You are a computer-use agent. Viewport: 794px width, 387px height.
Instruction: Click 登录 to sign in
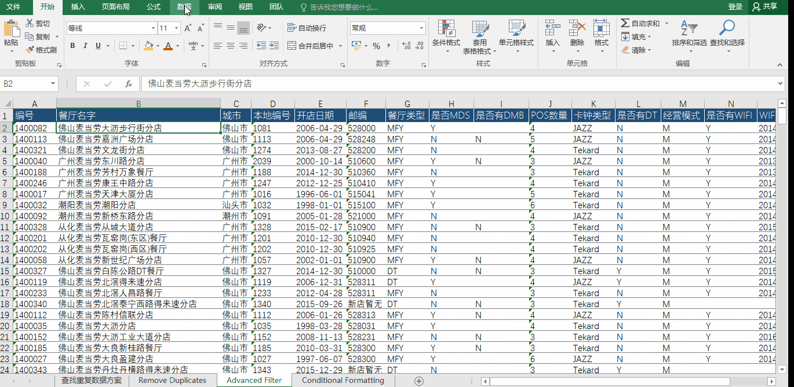[735, 6]
